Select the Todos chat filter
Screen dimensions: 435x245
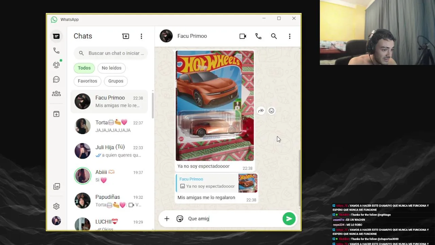84,68
